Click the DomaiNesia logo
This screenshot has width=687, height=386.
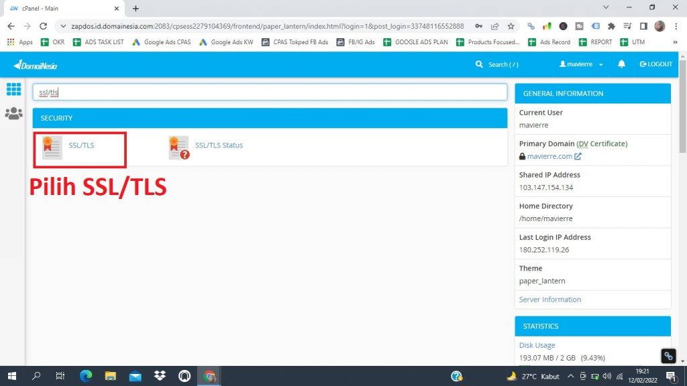34,64
